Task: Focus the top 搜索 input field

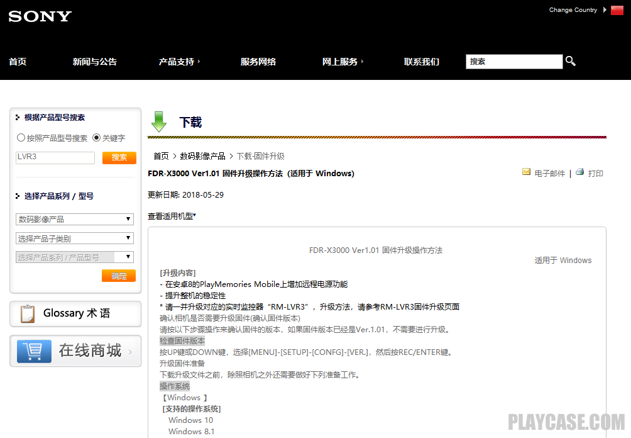Action: click(514, 62)
